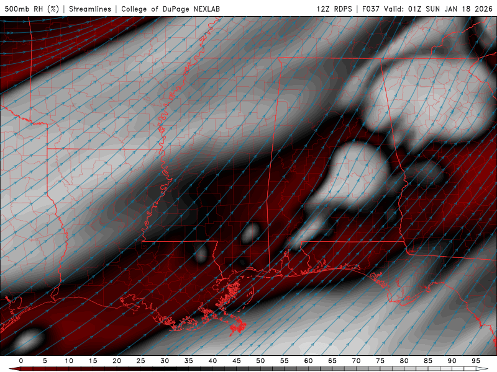497x372 pixels.
Task: Click the "F037" forecast hour text
Action: 370,9
